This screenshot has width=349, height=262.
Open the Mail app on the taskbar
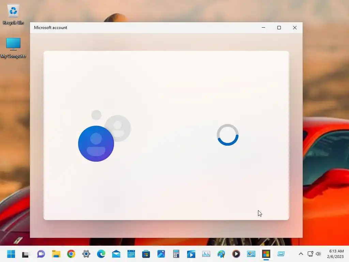point(116,254)
